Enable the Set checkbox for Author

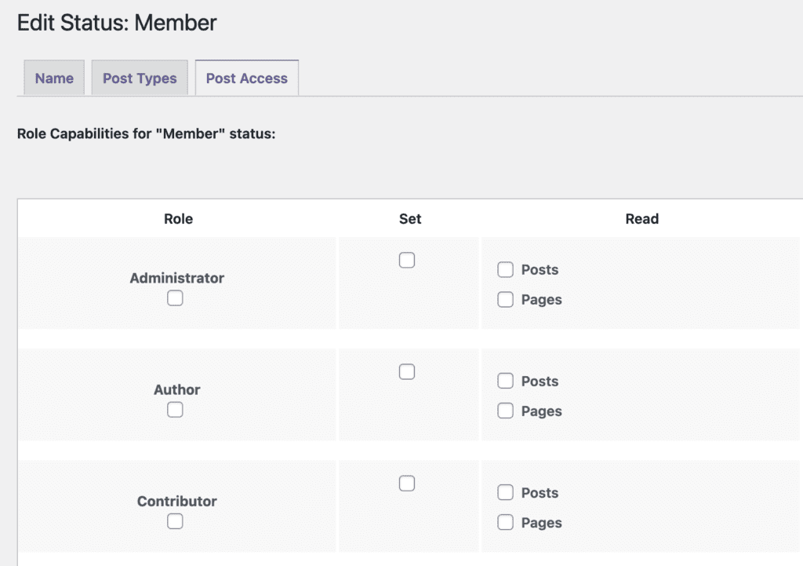[x=406, y=371]
